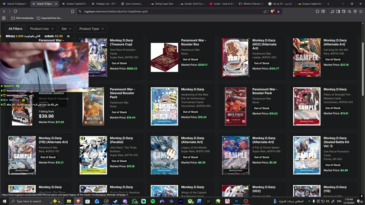Switch to the Trafalgar Law tab
The width and height of the screenshot is (365, 205).
pos(104,4)
